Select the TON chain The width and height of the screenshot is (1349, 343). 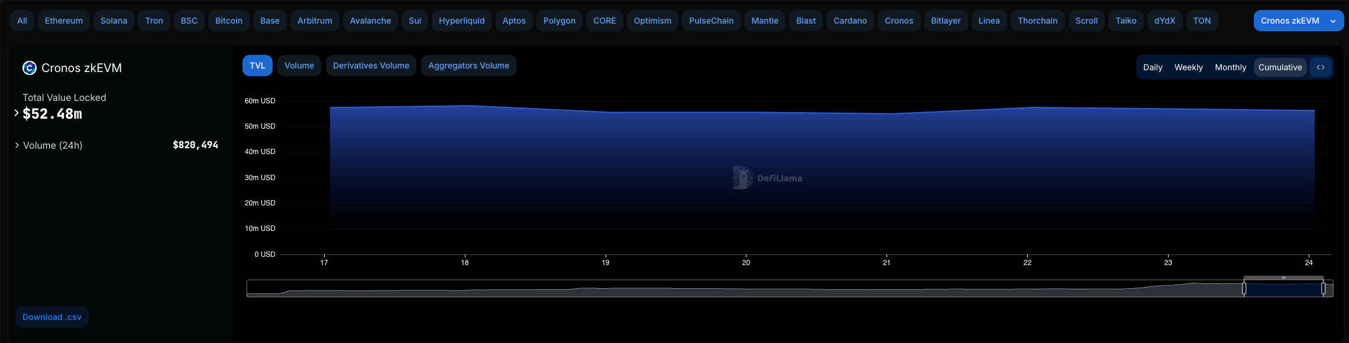click(x=1202, y=21)
